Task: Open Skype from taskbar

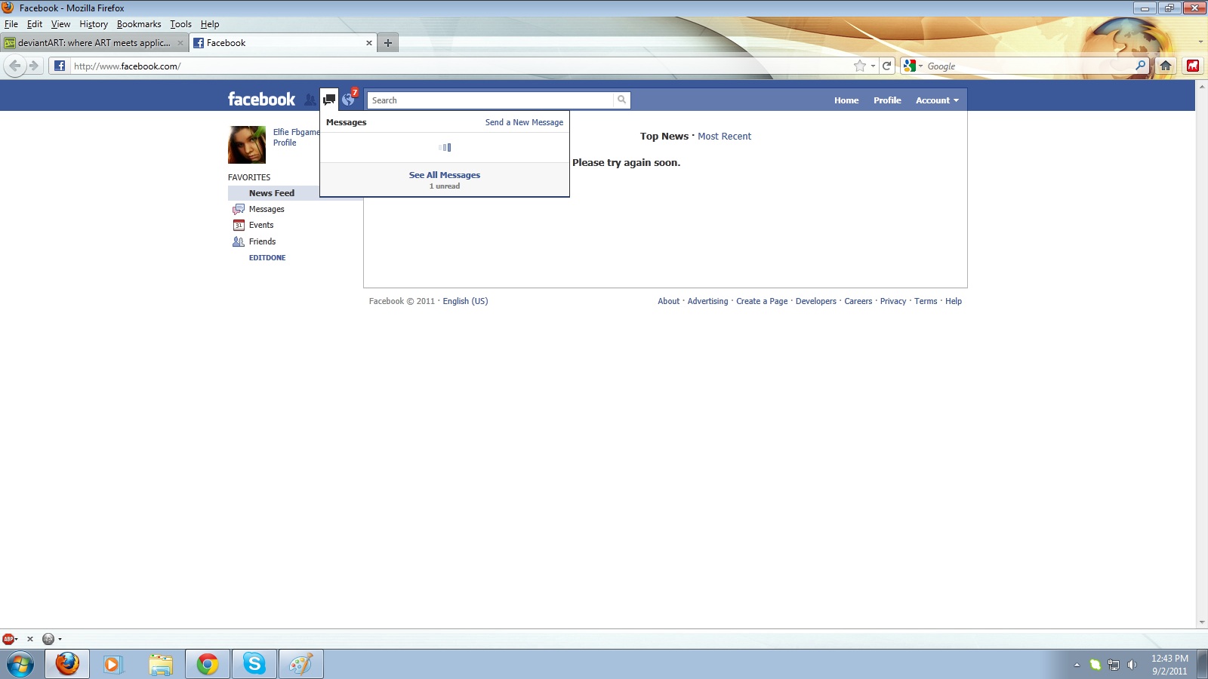Action: tap(254, 664)
